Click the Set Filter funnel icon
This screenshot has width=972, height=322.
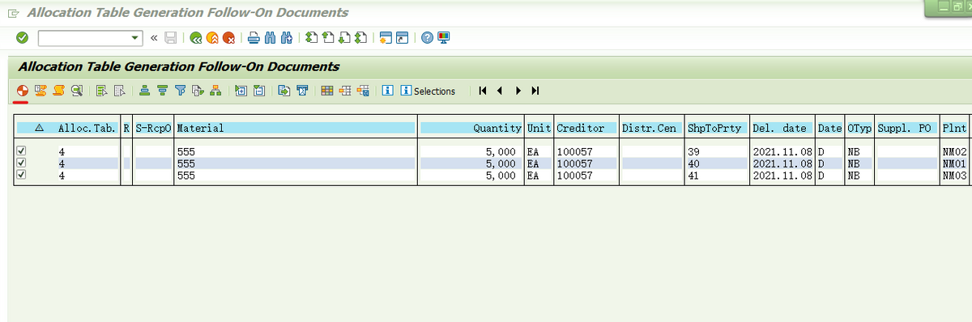pyautogui.click(x=181, y=91)
